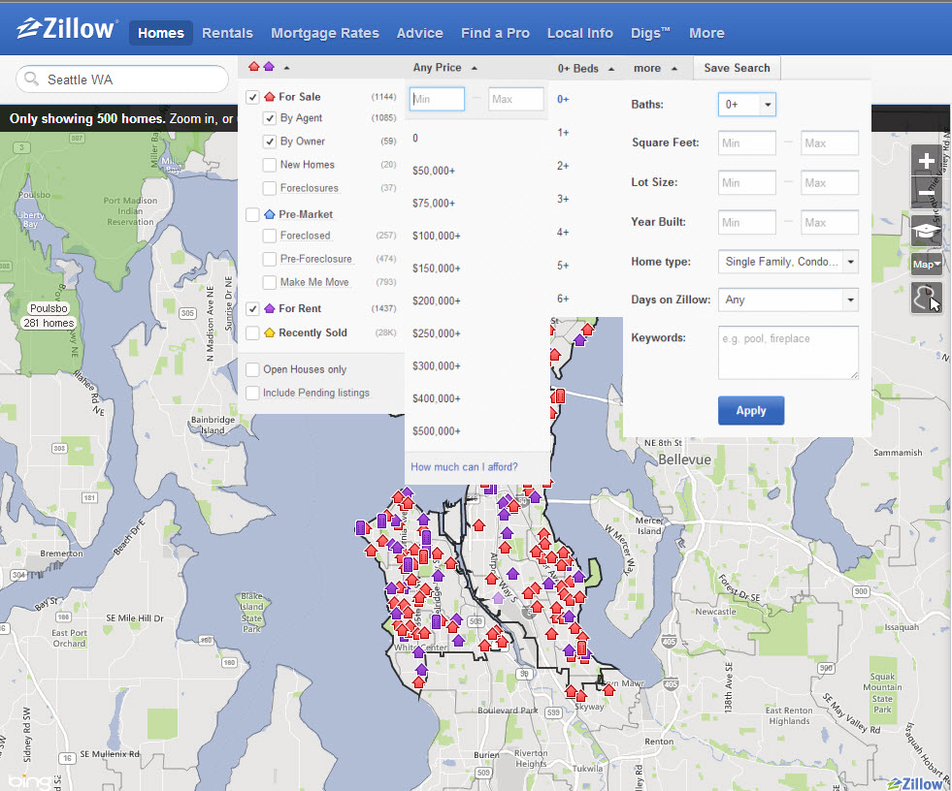
Task: Select $250,000+ minimum price
Action: (437, 333)
